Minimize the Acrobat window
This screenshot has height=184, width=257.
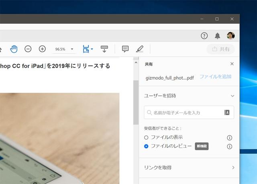click(202, 19)
